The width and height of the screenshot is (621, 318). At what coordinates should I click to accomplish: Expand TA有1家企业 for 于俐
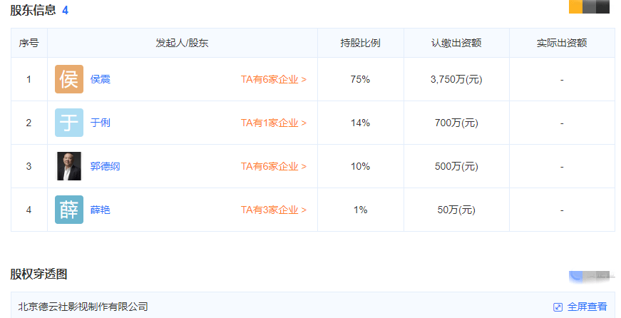coord(274,123)
